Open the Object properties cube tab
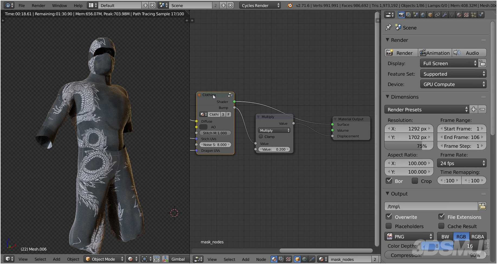The width and height of the screenshot is (497, 264). pyautogui.click(x=430, y=15)
